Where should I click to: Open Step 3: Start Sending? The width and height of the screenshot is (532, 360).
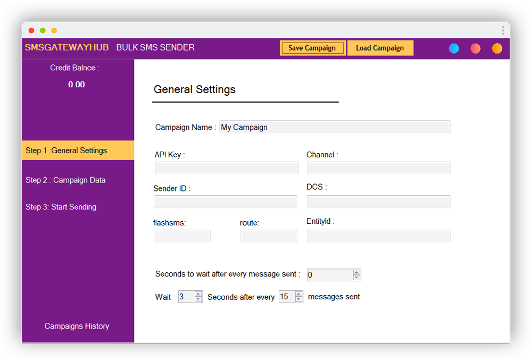coord(61,207)
